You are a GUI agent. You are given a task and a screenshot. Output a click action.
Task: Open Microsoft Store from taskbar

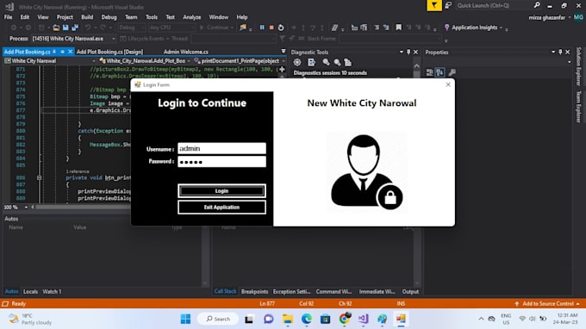point(326,319)
